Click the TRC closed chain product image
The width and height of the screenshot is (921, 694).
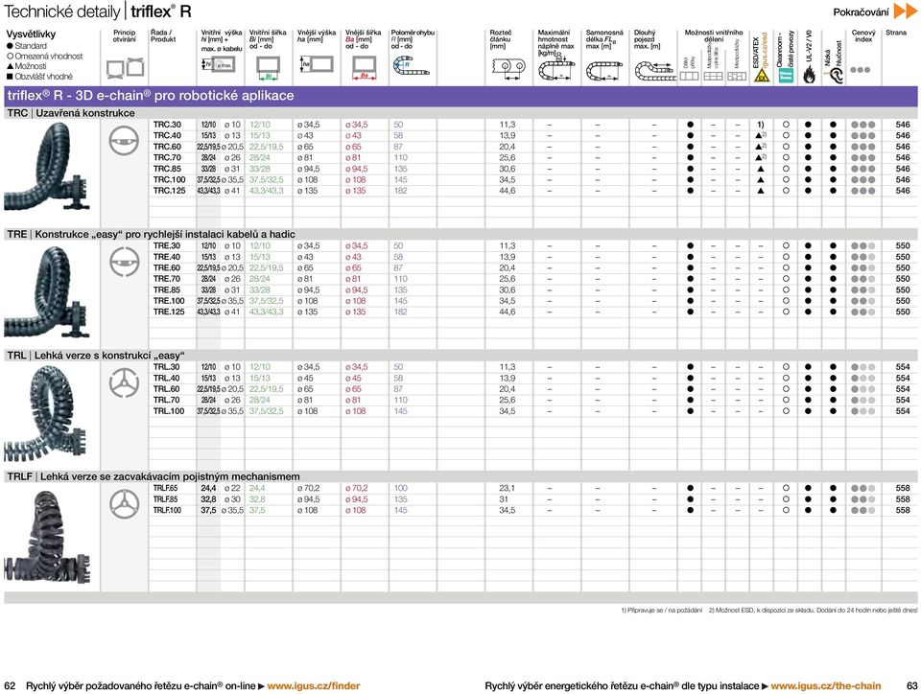click(x=47, y=168)
